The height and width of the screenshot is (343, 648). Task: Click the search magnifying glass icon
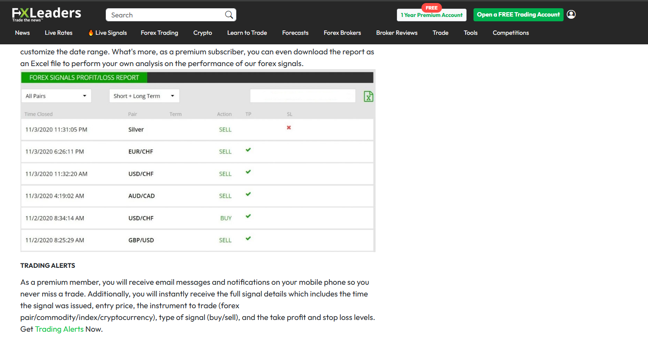point(229,15)
